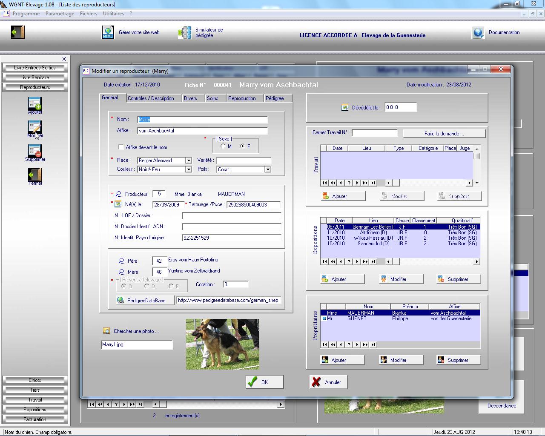Screen dimensions: 545x436
Task: Select the F sex radio button
Action: point(243,146)
